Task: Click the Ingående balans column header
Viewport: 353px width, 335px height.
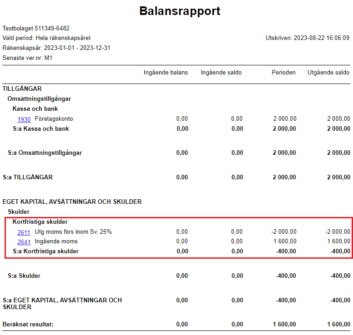Action: point(166,72)
